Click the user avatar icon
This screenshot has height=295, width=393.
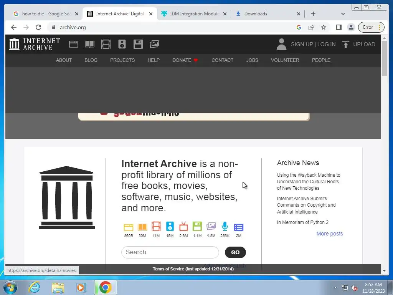[x=281, y=44]
